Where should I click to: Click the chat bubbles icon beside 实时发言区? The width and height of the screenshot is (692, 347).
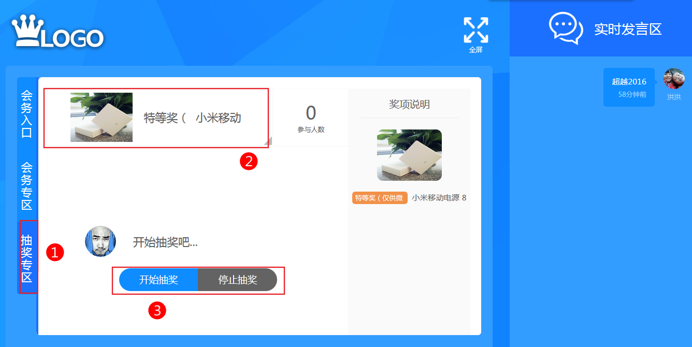(566, 28)
